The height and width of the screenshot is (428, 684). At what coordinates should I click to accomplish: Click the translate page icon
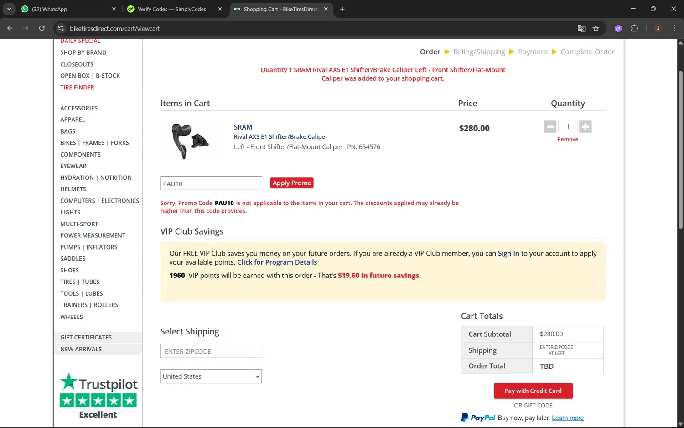click(581, 28)
